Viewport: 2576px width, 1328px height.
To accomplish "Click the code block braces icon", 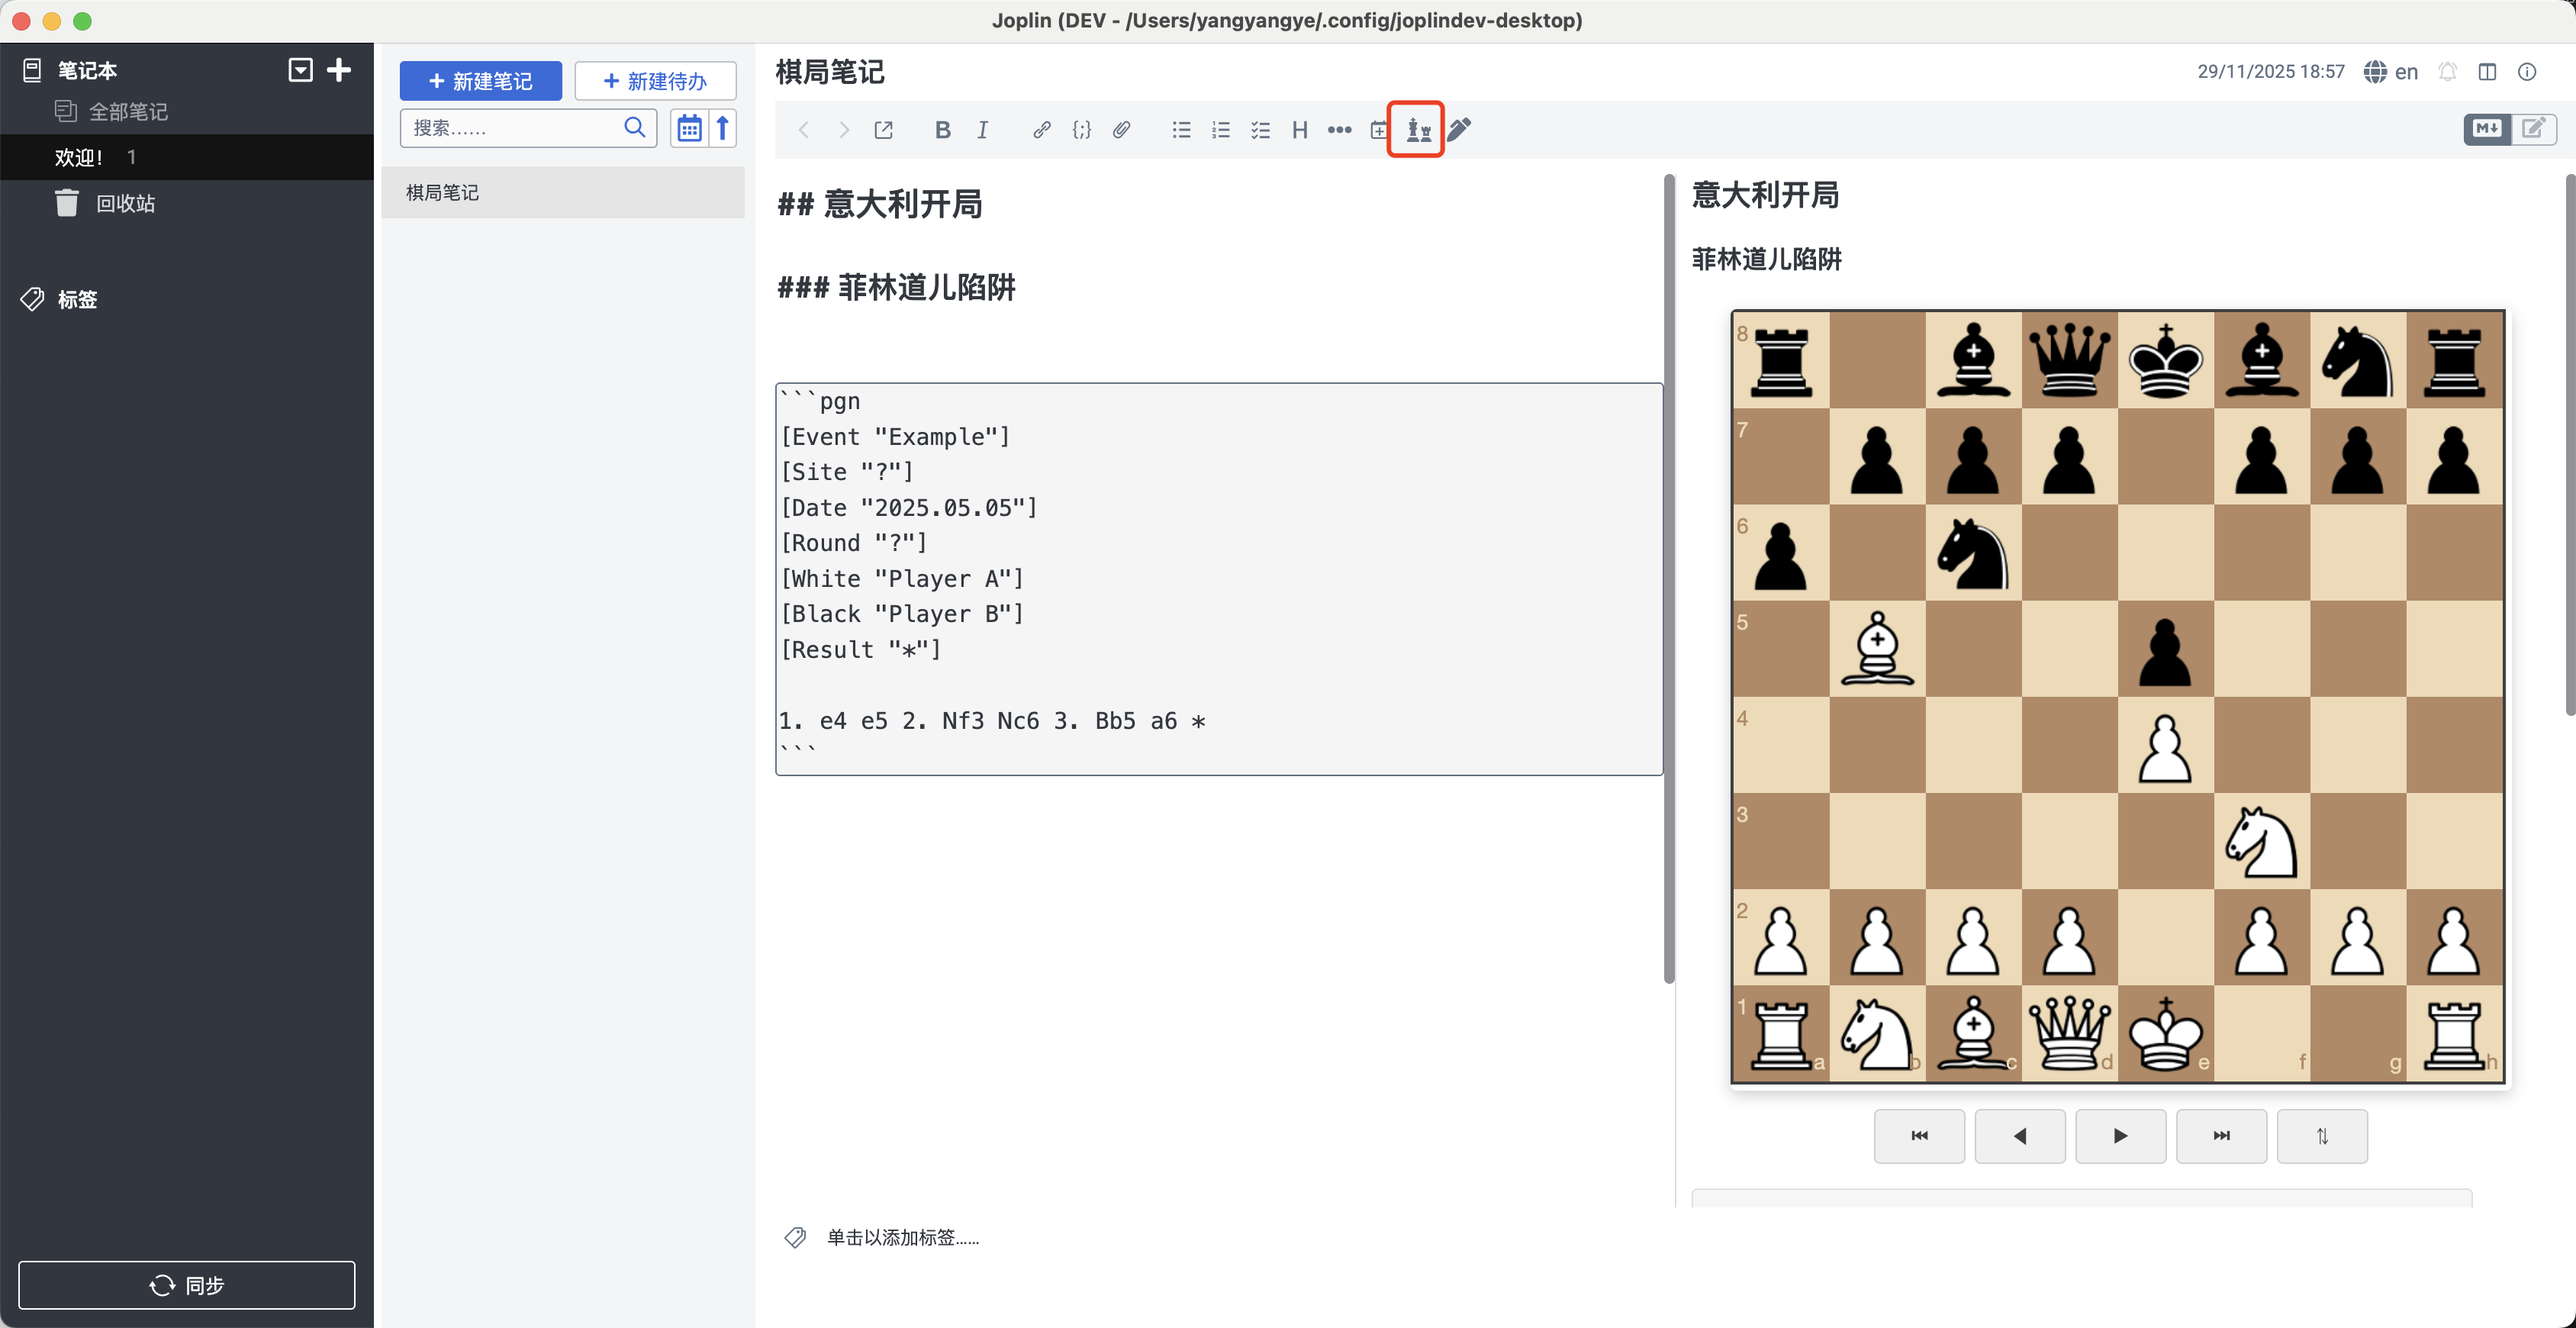I will [1081, 129].
